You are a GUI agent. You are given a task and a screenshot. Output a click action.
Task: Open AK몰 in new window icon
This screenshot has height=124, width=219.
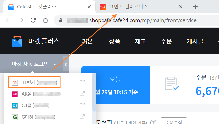point(82,94)
